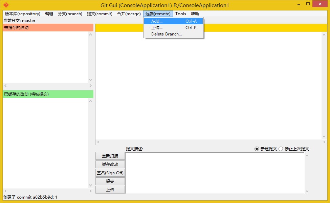Click the staged changes file list area

point(45,143)
